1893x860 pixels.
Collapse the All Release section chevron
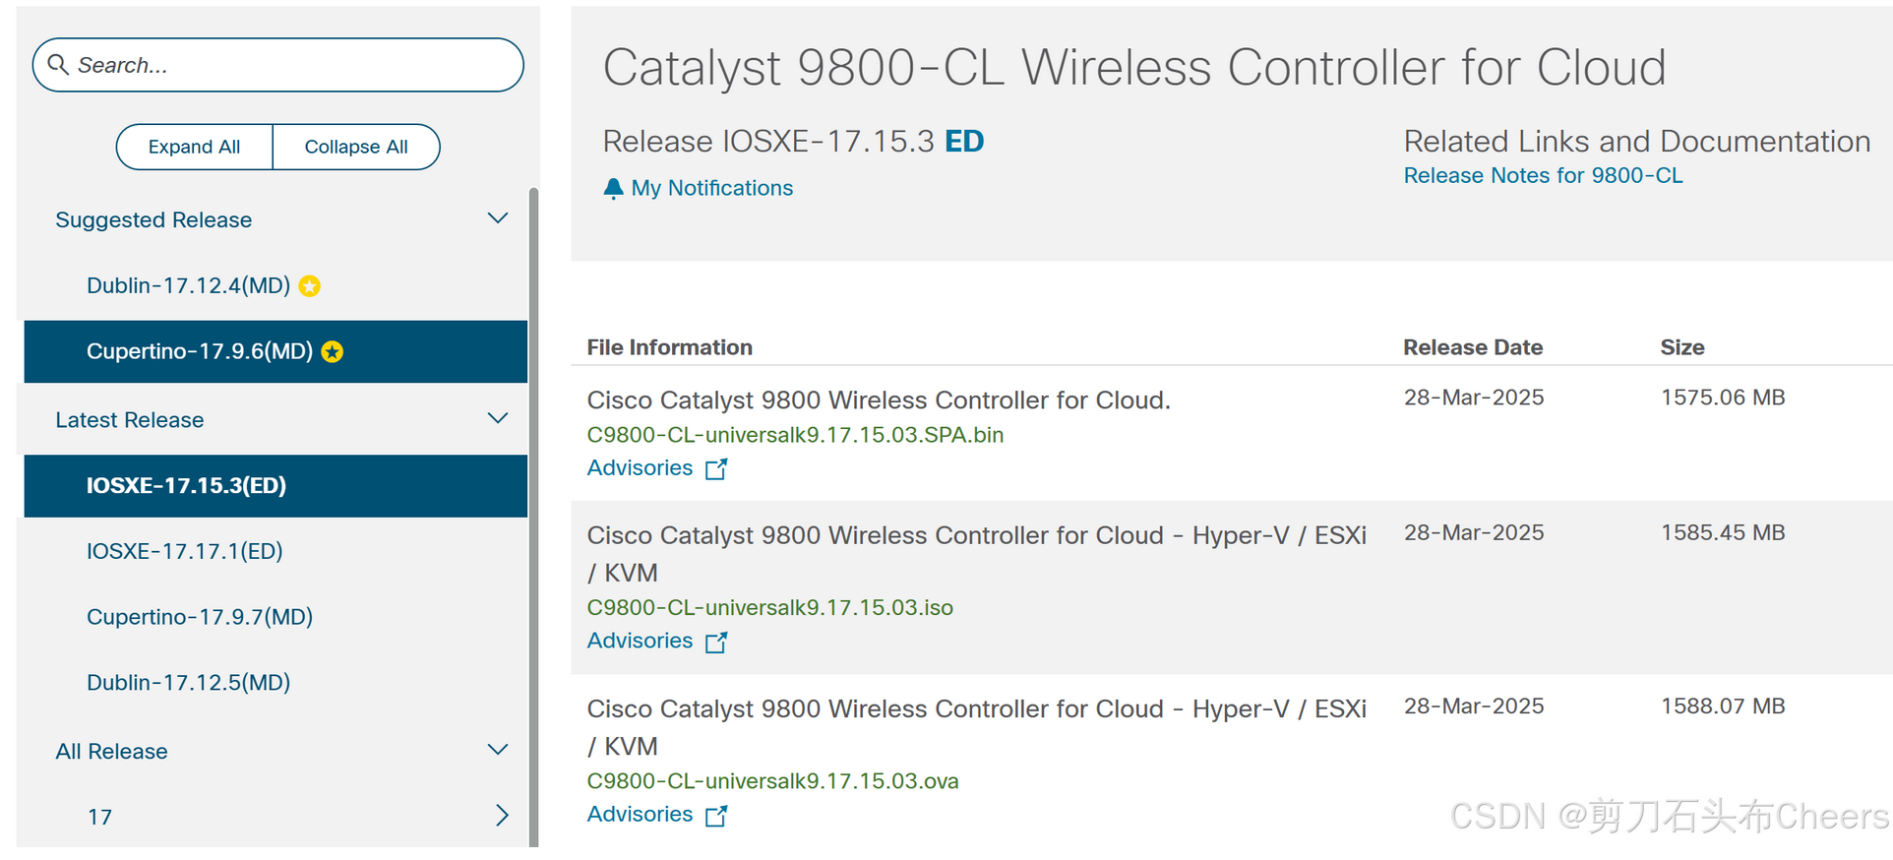(x=498, y=750)
